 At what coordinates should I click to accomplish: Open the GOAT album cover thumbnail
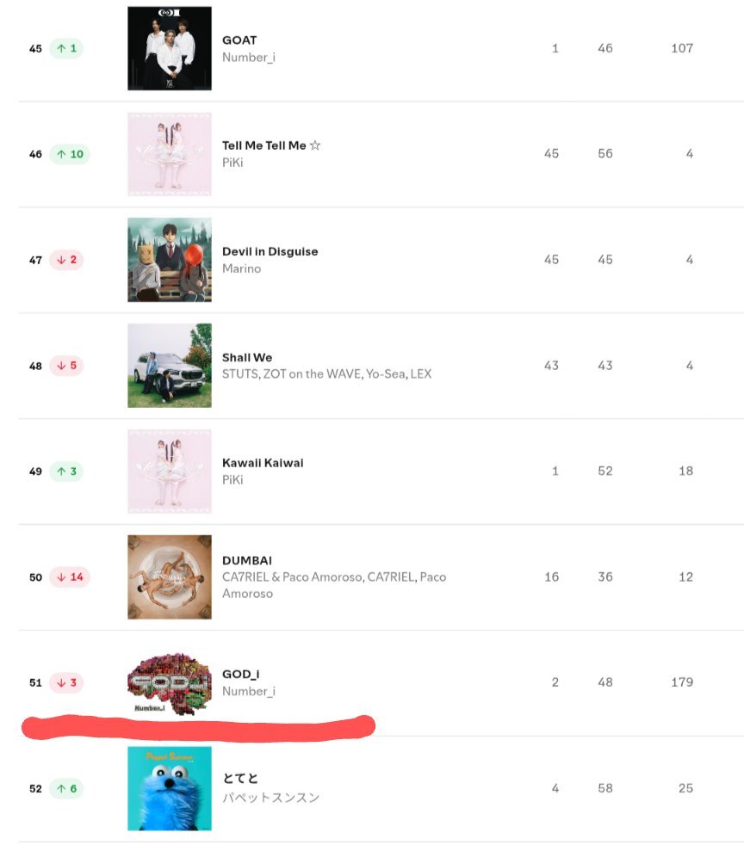pos(170,48)
